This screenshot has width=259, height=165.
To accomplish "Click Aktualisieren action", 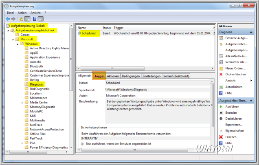I will coord(234,87).
